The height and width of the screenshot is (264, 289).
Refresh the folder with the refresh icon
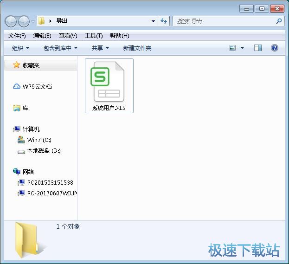[x=164, y=21]
